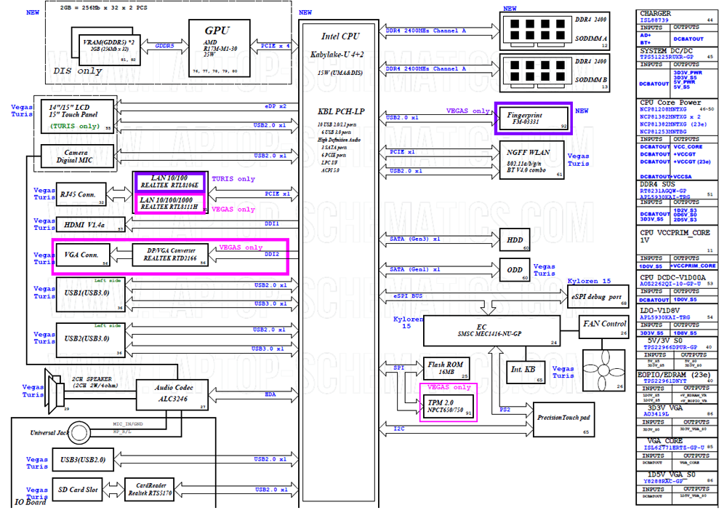Click the TPM 2.0 NPCT650/750 block
Image resolution: width=727 pixels, height=513 pixels.
(x=449, y=406)
